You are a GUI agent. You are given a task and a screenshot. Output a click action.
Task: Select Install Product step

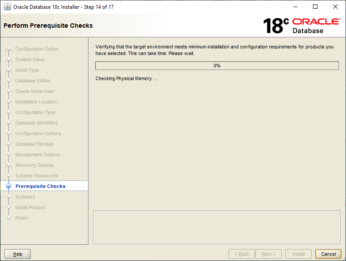(30, 207)
